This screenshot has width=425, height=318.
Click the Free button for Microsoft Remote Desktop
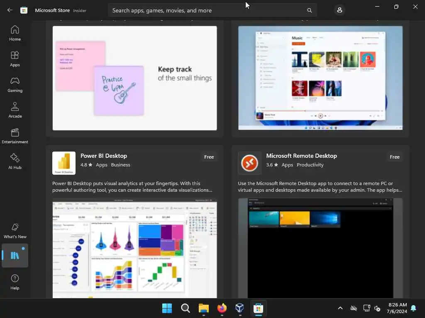point(395,157)
